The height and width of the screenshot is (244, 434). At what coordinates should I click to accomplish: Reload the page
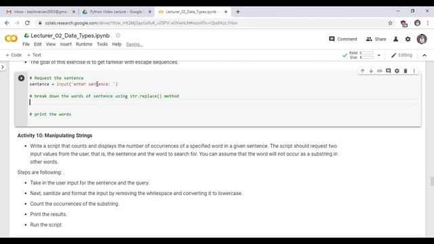click(27, 23)
